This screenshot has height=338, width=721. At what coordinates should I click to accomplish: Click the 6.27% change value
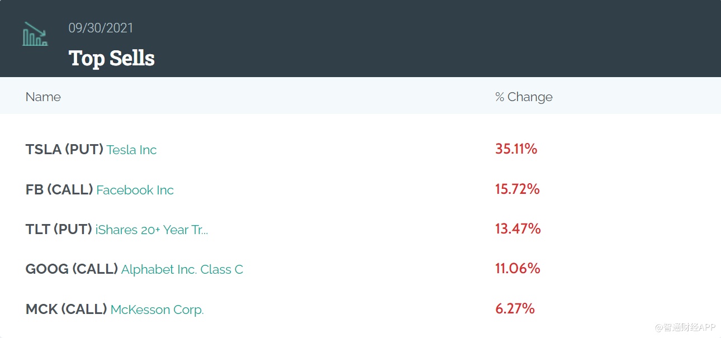pyautogui.click(x=515, y=308)
